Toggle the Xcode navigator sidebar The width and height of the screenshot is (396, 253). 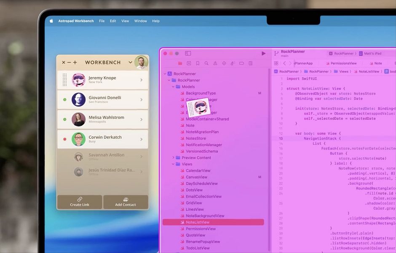pos(188,53)
